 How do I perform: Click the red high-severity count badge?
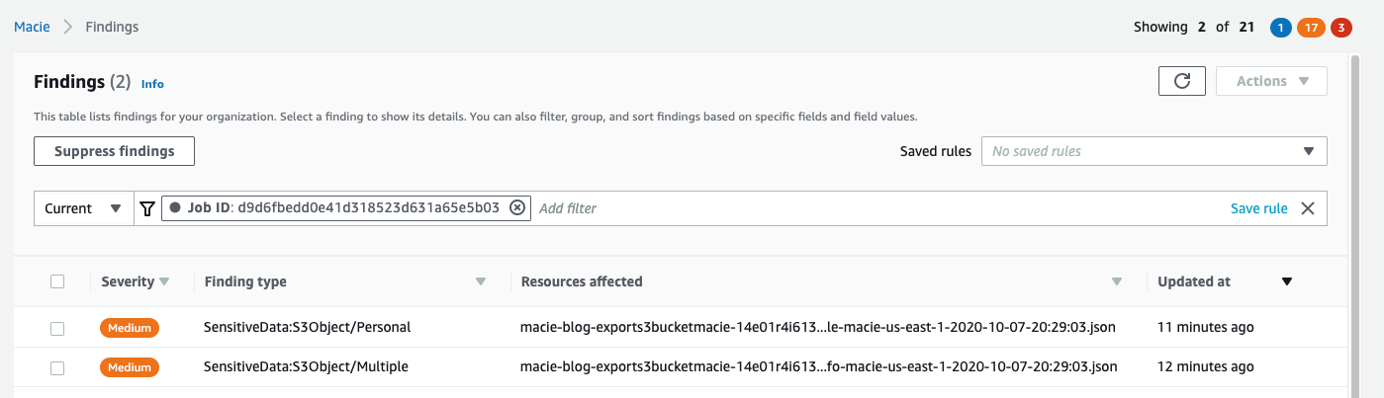[x=1341, y=28]
